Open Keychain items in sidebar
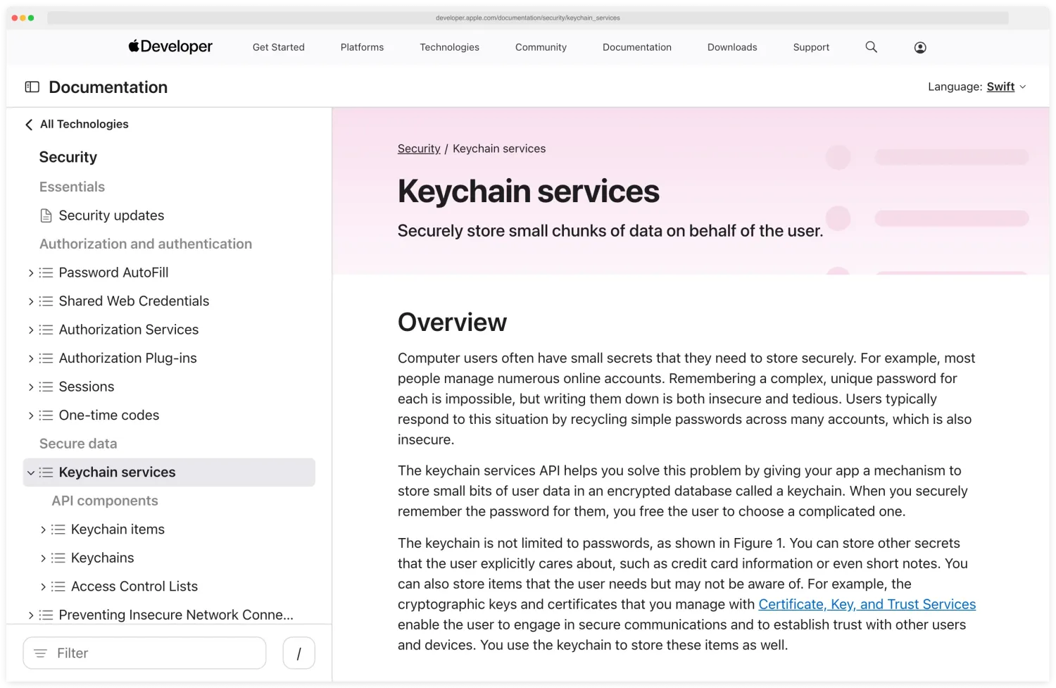This screenshot has width=1056, height=688. 118,530
